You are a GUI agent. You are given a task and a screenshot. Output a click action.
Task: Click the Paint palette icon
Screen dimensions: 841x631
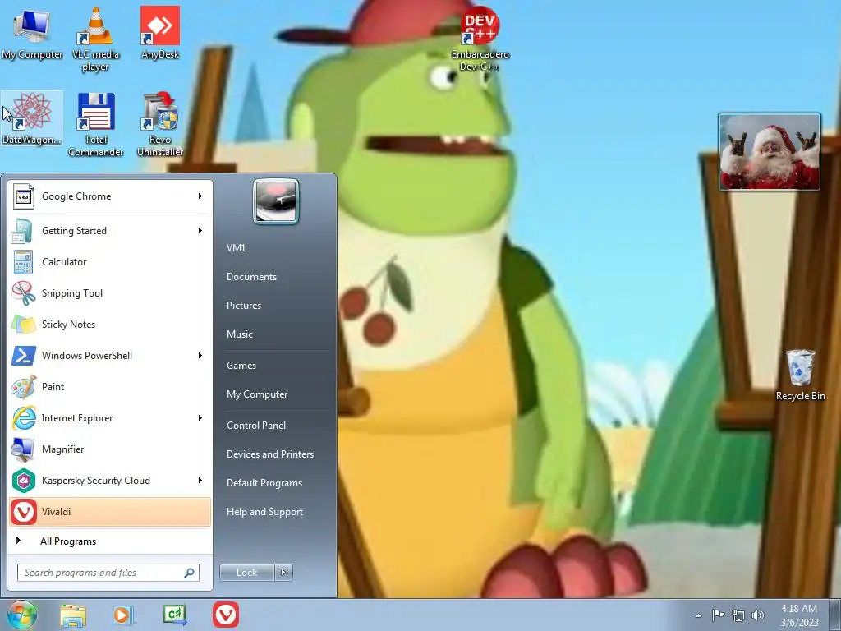(x=24, y=387)
